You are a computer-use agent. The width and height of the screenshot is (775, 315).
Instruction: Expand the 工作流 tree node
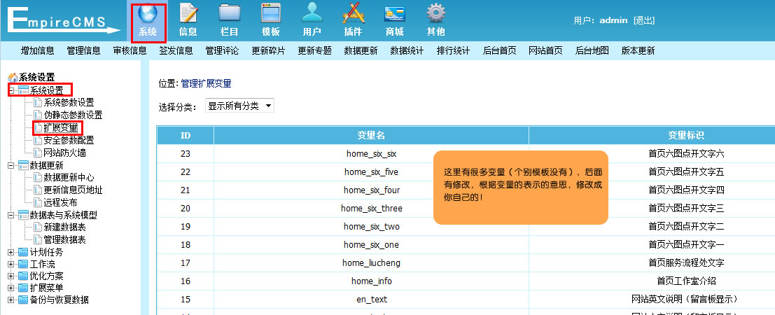click(x=11, y=264)
